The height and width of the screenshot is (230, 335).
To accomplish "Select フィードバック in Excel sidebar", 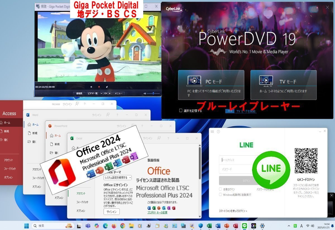I will pyautogui.click(x=82, y=202).
